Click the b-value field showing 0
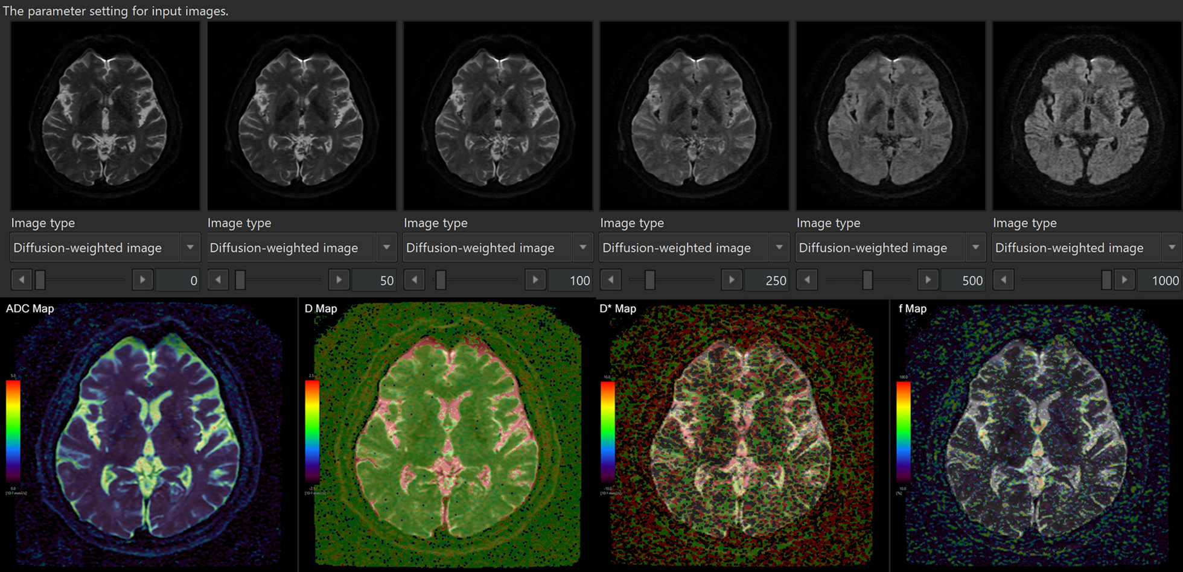Screen dimensions: 1183x572 [x=178, y=280]
